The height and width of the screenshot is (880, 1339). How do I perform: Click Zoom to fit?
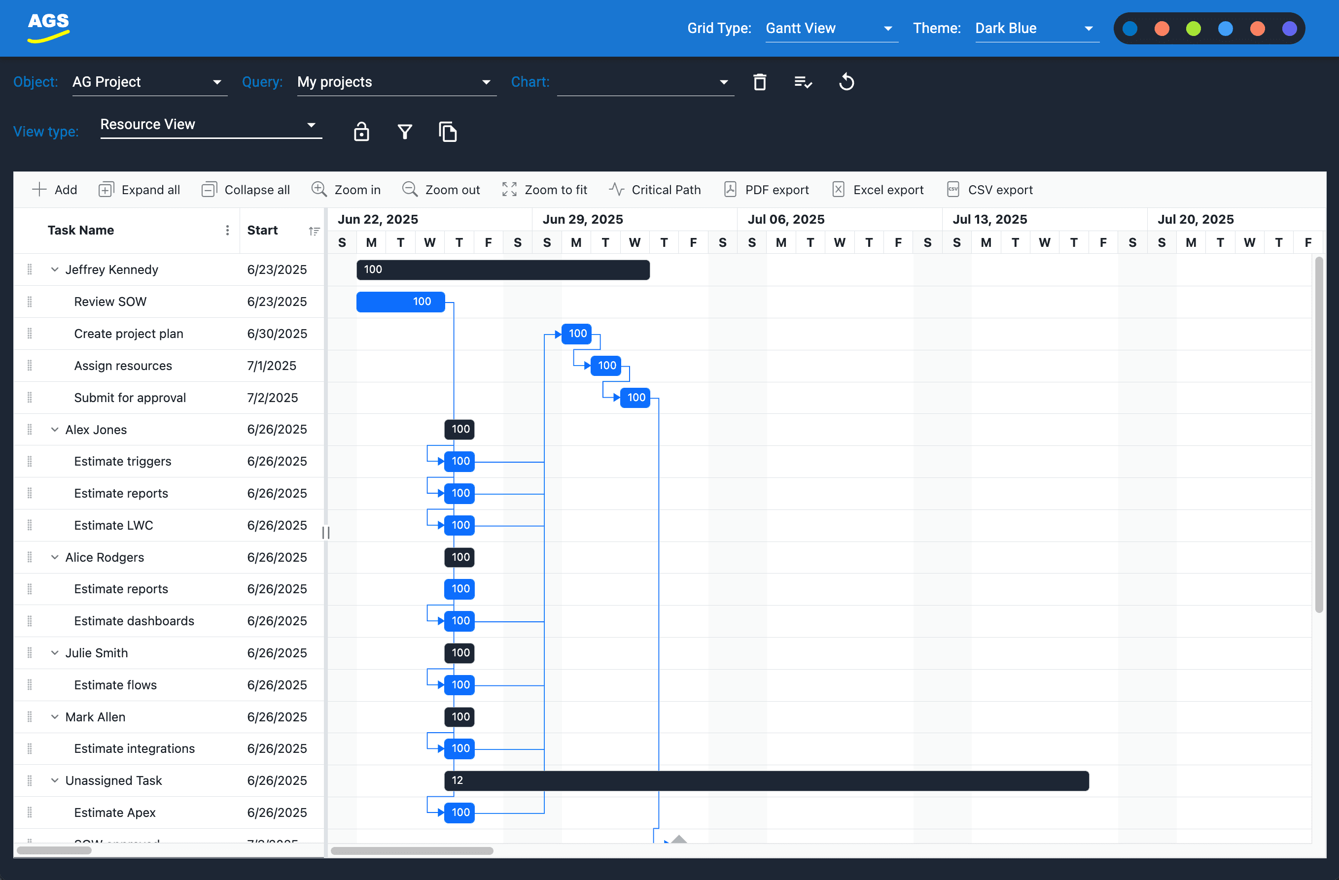coord(544,190)
